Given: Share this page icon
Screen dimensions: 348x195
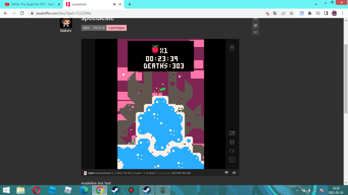Looking at the screenshot, I should point(283,13).
